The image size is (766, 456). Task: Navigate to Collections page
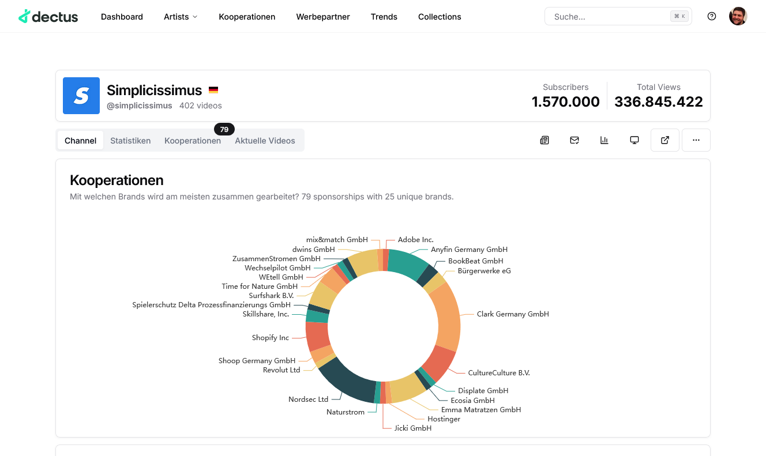440,17
